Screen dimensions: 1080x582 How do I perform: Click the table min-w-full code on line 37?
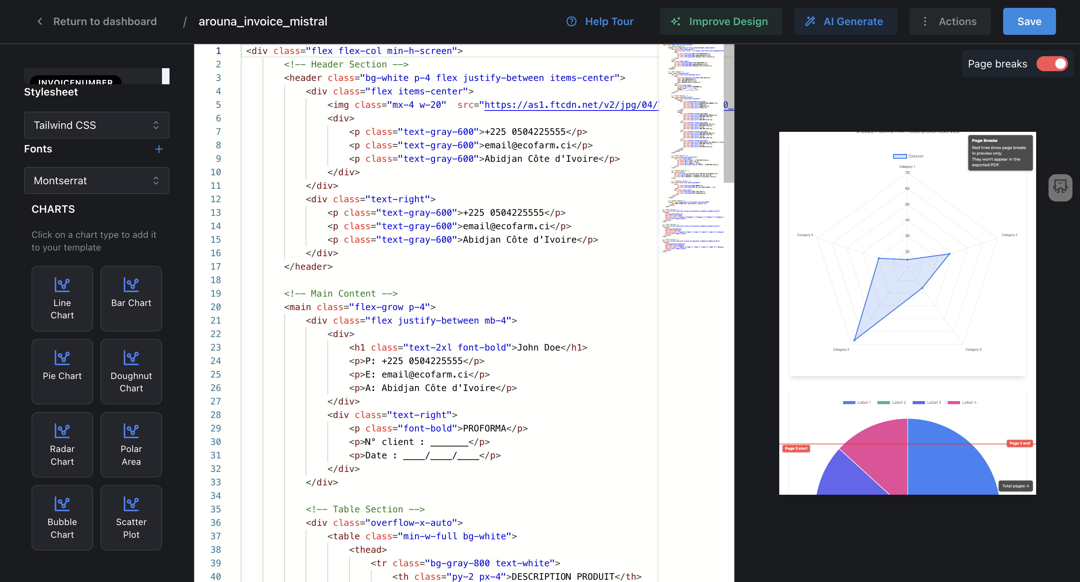point(422,536)
